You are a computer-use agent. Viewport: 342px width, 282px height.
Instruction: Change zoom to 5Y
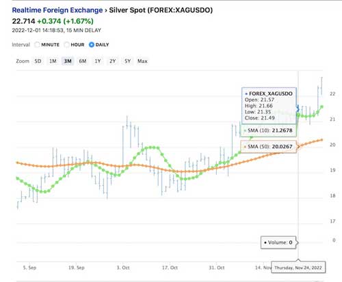[127, 61]
